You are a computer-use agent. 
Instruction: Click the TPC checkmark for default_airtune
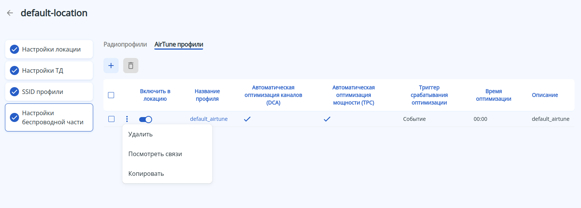[x=327, y=119]
